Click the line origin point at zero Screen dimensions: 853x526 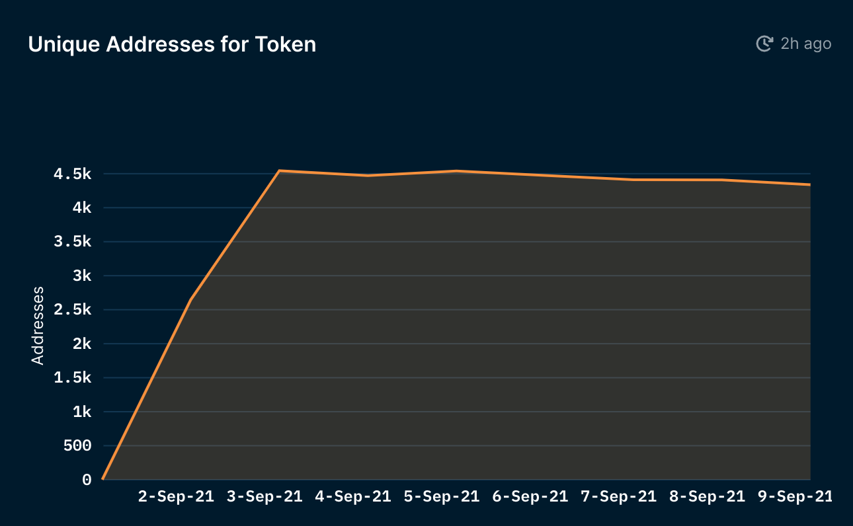tap(103, 478)
